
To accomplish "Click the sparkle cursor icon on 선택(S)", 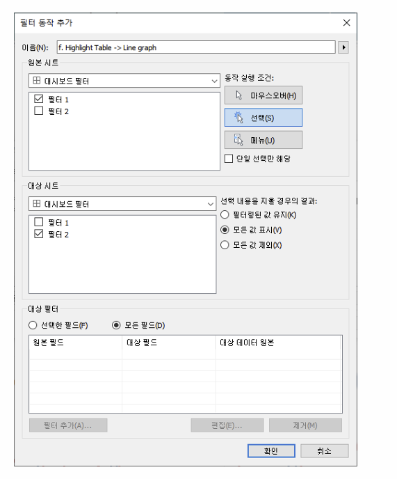I will [238, 117].
